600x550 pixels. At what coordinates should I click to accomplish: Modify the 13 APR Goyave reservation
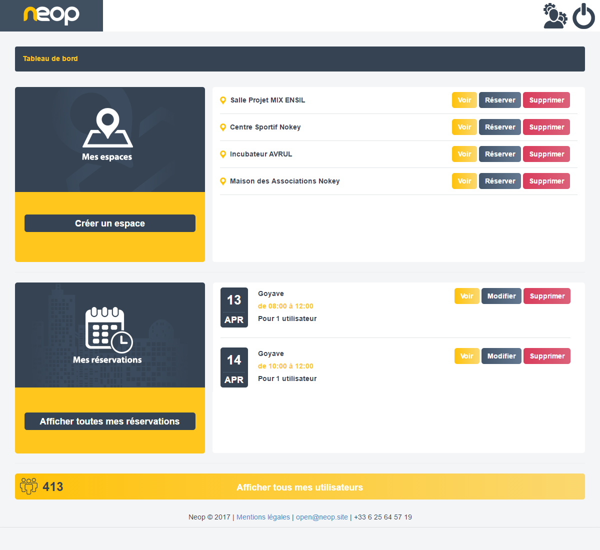click(x=501, y=296)
